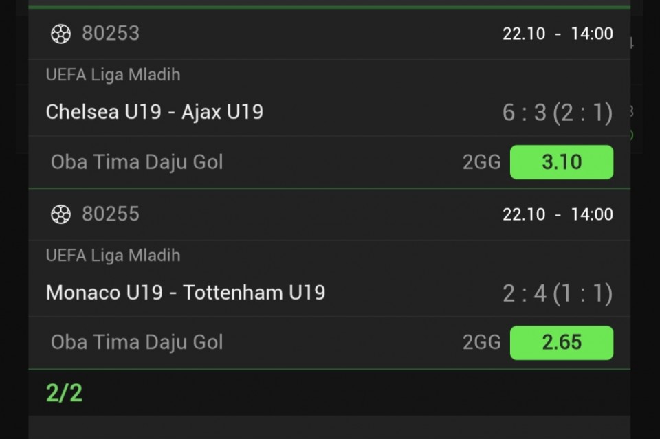The height and width of the screenshot is (439, 660).
Task: Open the Chelsea U19 - Ajax U19 match
Action: [x=155, y=112]
